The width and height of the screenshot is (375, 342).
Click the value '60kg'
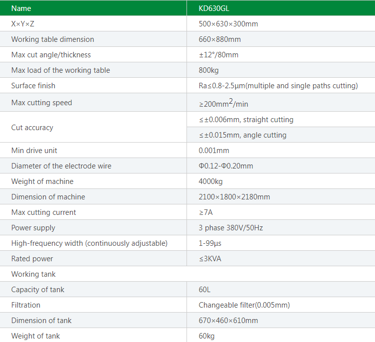tap(206, 336)
